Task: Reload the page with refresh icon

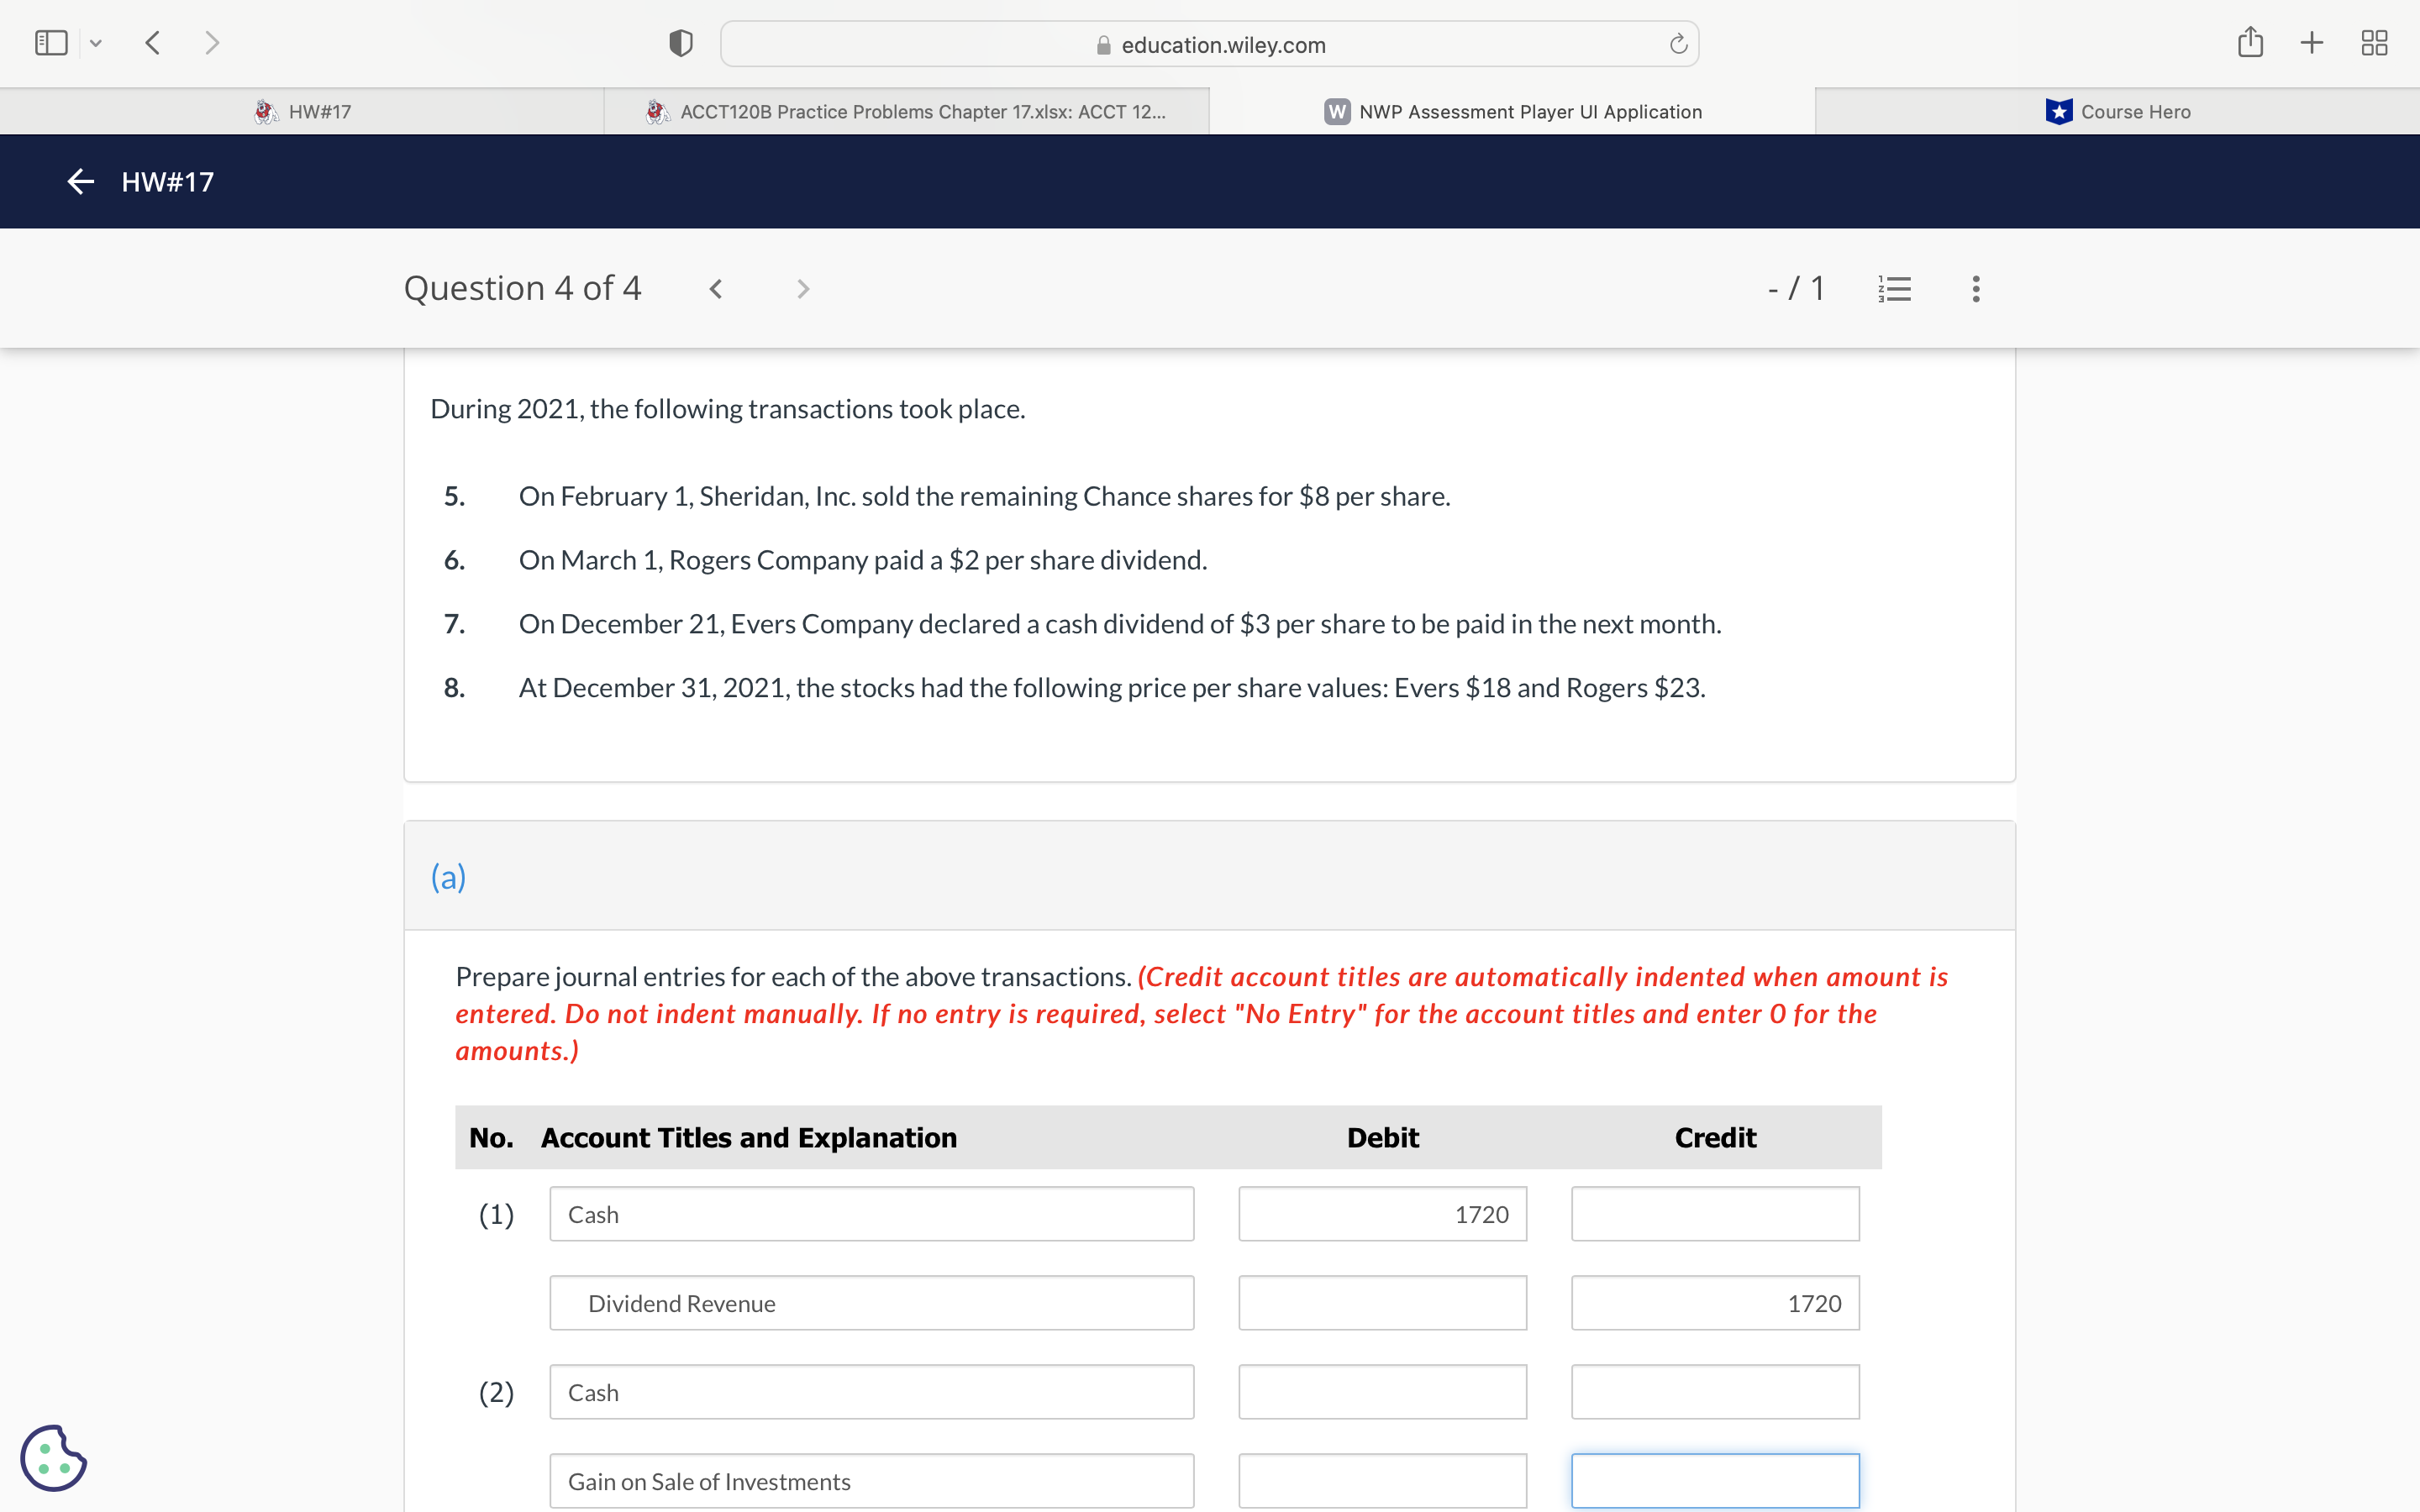Action: (1678, 44)
